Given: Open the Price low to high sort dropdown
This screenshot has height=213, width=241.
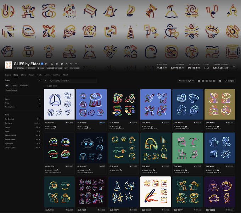Looking at the screenshot, I should (x=186, y=81).
